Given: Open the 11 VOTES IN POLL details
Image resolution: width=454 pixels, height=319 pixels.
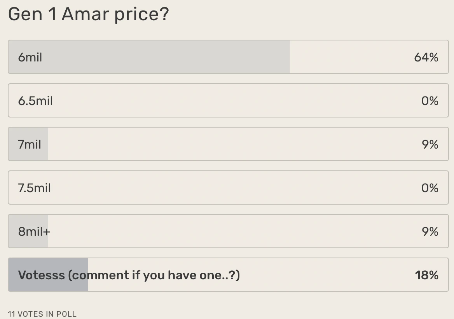Looking at the screenshot, I should 42,314.
